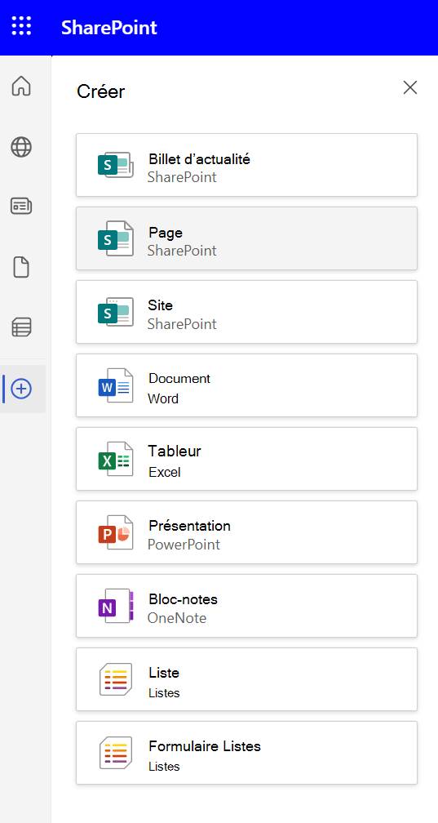The width and height of the screenshot is (438, 823).
Task: Click the PowerPoint icon on Présentation card
Action: pos(116,532)
